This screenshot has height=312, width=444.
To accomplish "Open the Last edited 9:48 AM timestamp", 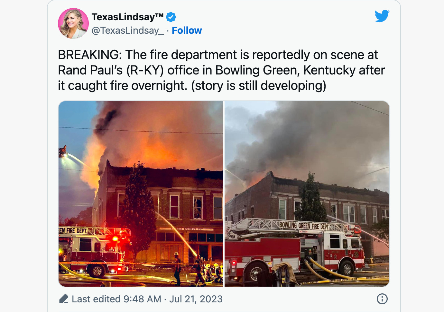I will tap(116, 299).
